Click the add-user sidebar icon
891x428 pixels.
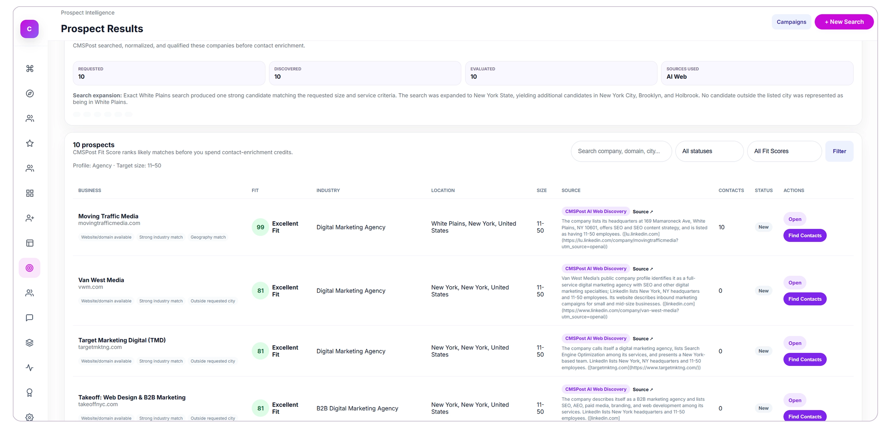pos(30,218)
